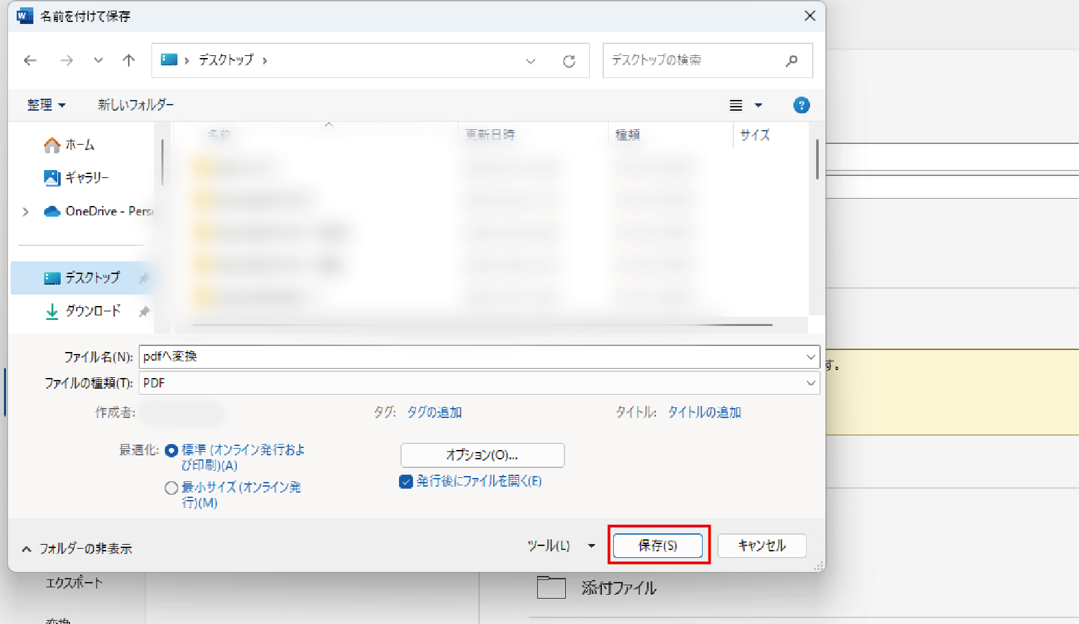
Task: Expand the OneDrive tree node
Action: tap(25, 211)
